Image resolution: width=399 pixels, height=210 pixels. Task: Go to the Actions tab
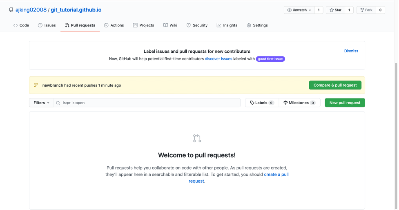click(x=114, y=25)
